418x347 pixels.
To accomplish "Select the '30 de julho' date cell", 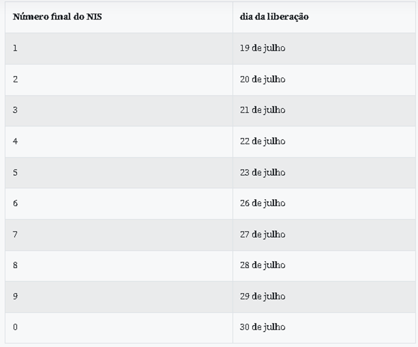I will point(263,327).
